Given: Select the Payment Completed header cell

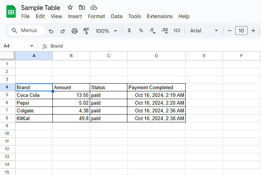Looking at the screenshot, I should point(156,87).
